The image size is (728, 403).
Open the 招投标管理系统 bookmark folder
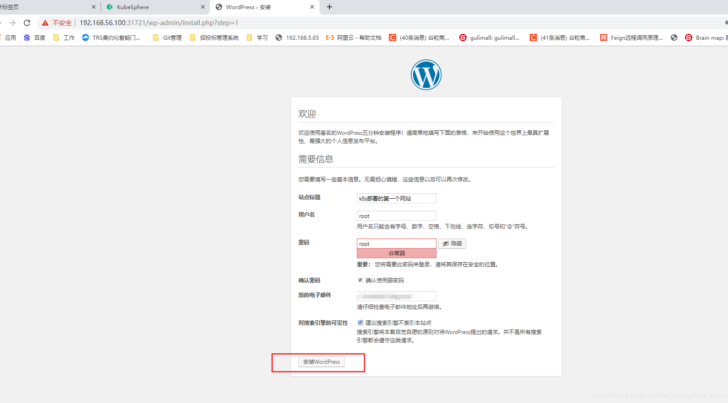click(214, 37)
